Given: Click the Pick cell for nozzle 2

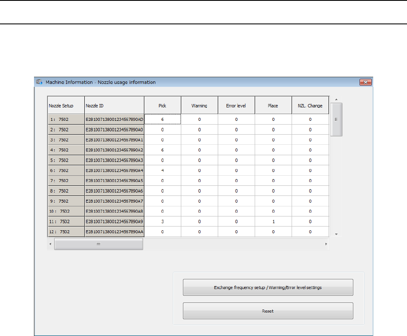Looking at the screenshot, I should pyautogui.click(x=162, y=130).
